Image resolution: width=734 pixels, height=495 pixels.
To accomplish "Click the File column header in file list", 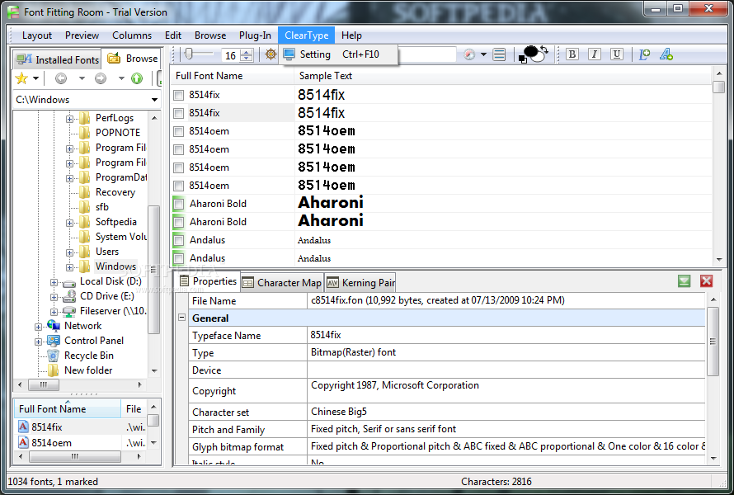I will pyautogui.click(x=134, y=409).
